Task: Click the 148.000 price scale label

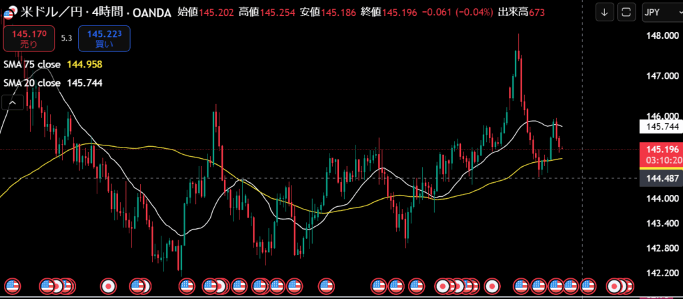Action: (x=661, y=36)
